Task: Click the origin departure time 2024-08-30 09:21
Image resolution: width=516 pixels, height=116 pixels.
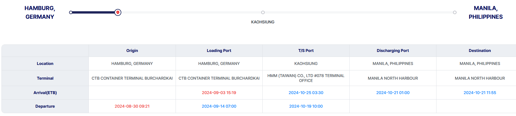Action: [x=132, y=106]
